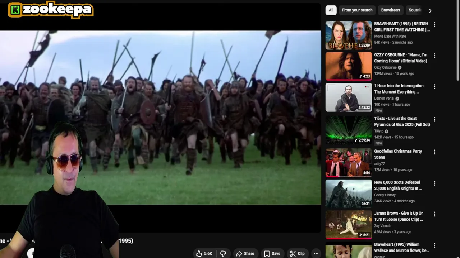
Task: Open 'How 6,000 Scots Defeated' title
Action: [x=398, y=185]
